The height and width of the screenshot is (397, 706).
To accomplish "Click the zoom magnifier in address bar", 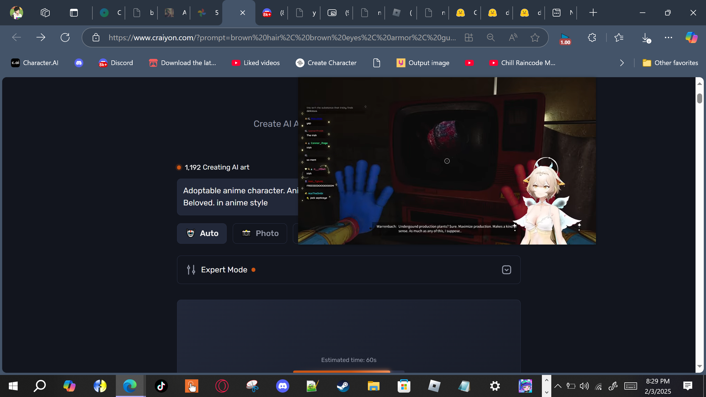I will tap(491, 37).
